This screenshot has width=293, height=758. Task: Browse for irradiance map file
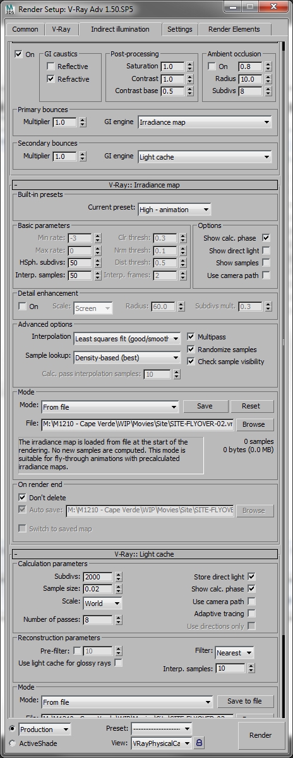(253, 424)
